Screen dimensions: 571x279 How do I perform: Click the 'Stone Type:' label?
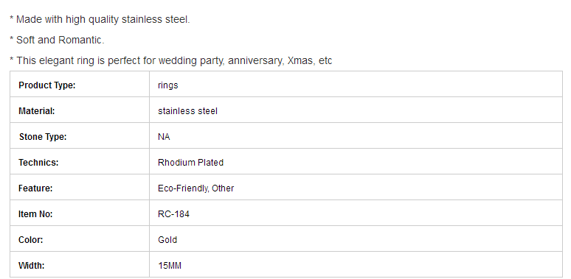click(x=43, y=137)
